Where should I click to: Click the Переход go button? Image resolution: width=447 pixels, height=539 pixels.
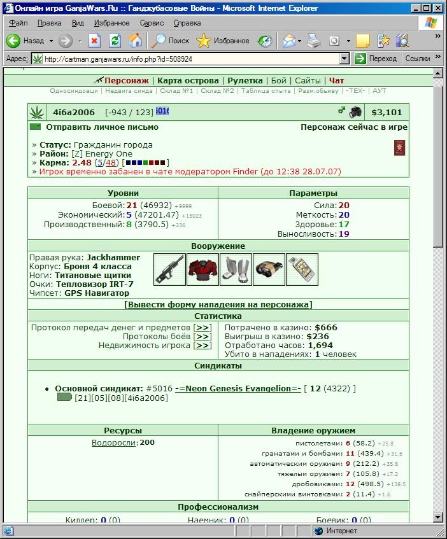(376, 59)
